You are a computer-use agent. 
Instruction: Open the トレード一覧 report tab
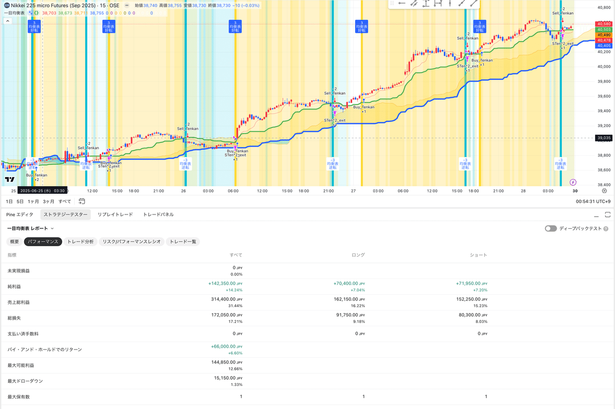(x=182, y=242)
